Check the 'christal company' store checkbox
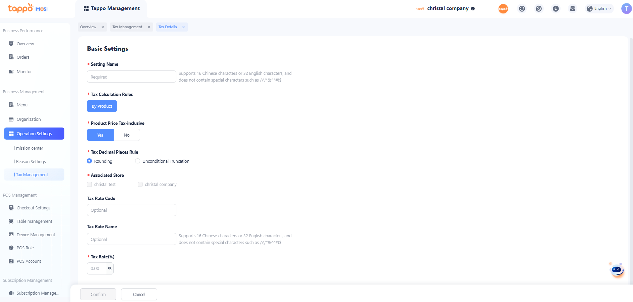 140,185
